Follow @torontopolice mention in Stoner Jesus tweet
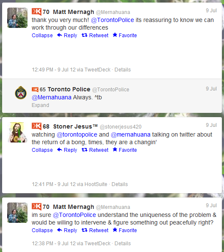Screen dimensions: 224x252 (x=77, y=134)
